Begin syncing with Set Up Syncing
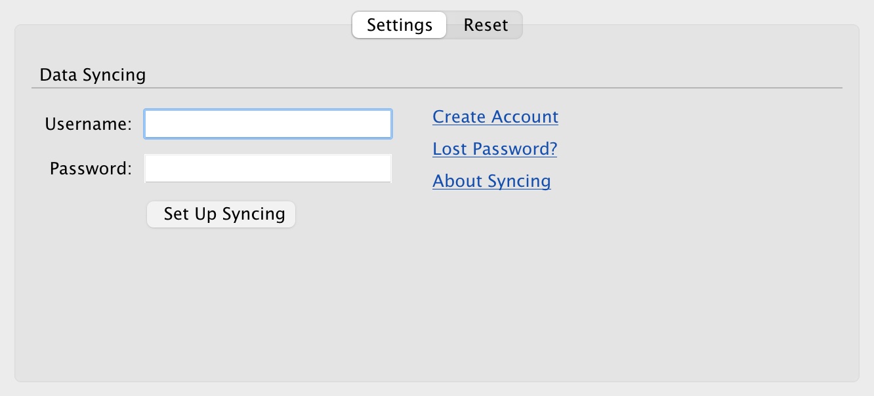 221,214
